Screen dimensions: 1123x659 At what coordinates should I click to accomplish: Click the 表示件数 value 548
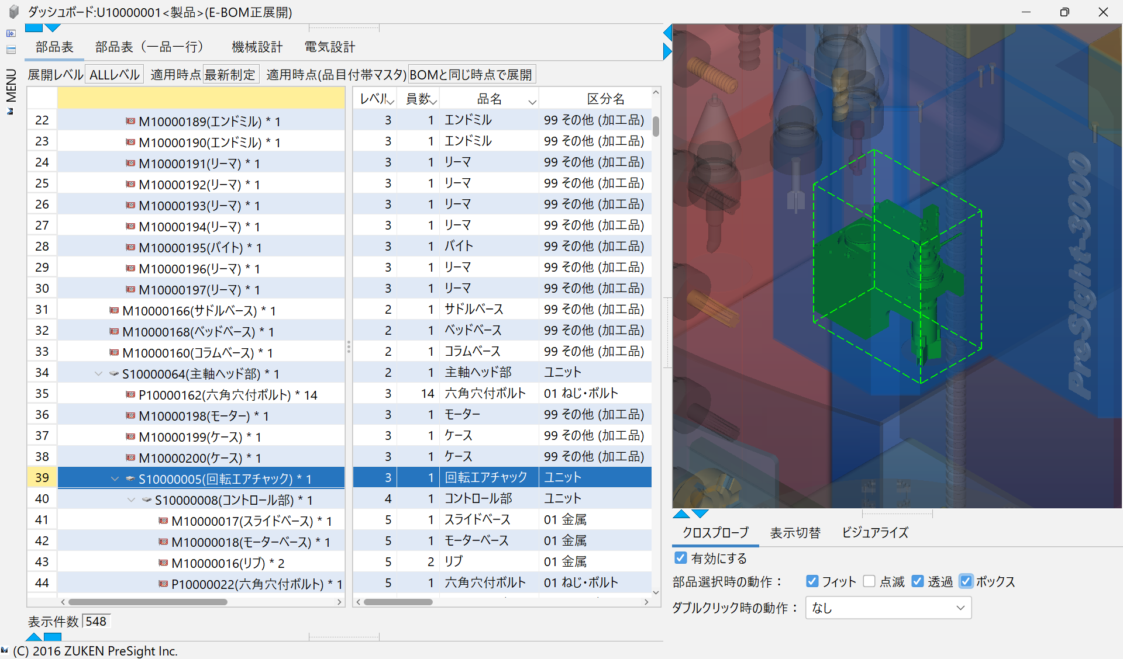[96, 621]
